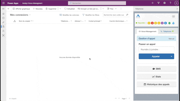Click the Power Apps title

pyautogui.click(x=13, y=3)
